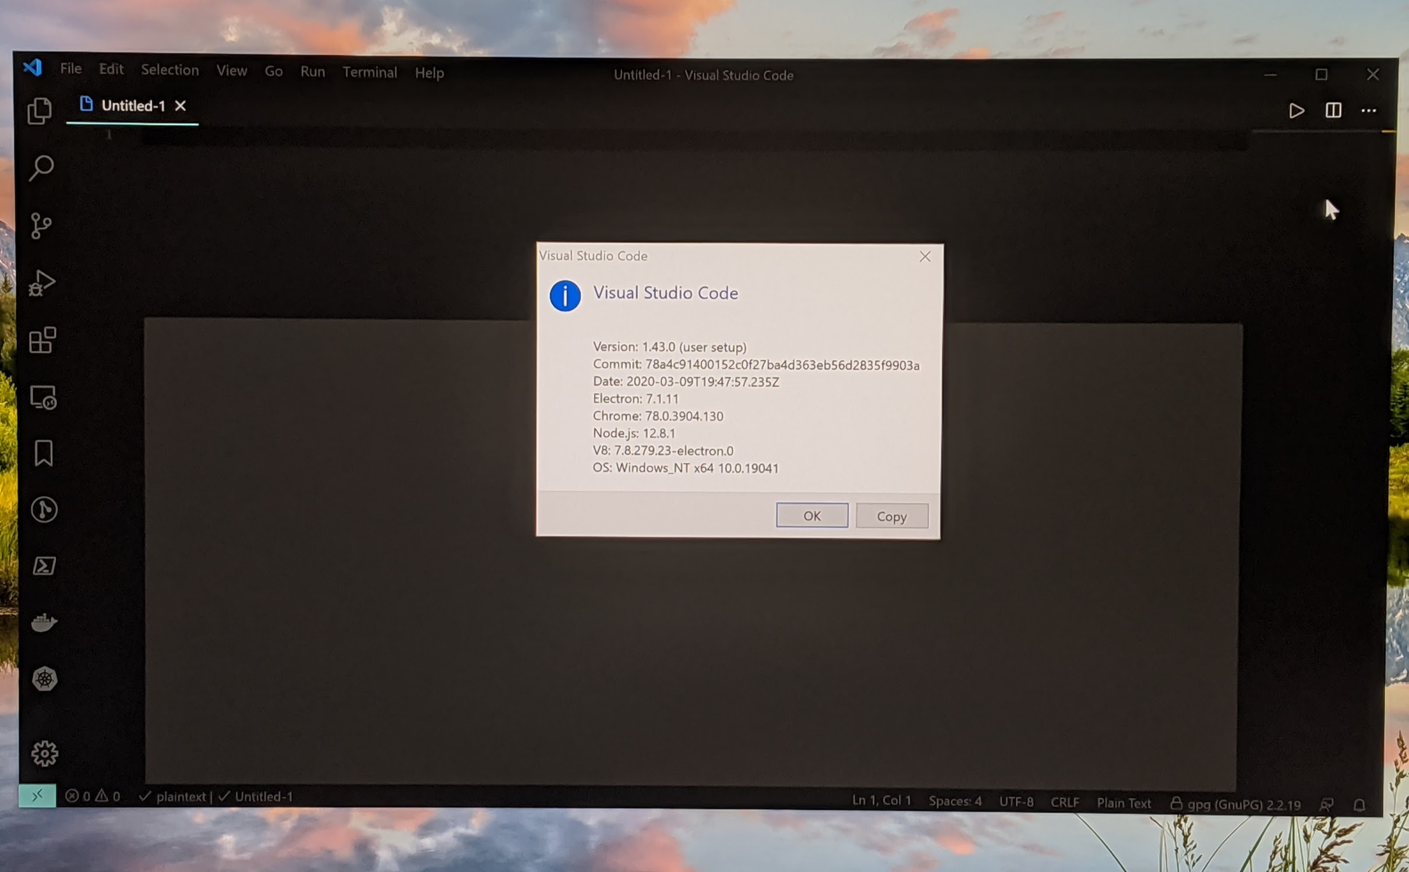Viewport: 1409px width, 872px height.
Task: Click the Chrome: 78.0.3904.130 text
Action: (x=658, y=416)
